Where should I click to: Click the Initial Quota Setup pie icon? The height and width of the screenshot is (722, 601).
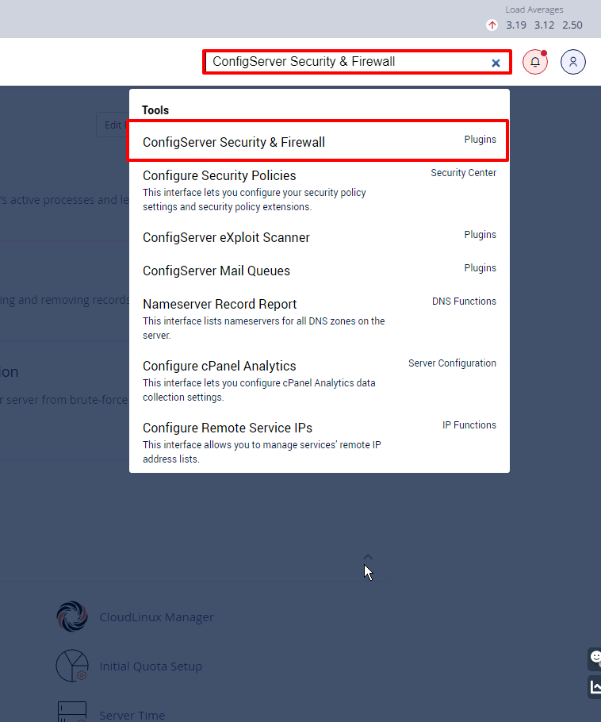pos(72,666)
